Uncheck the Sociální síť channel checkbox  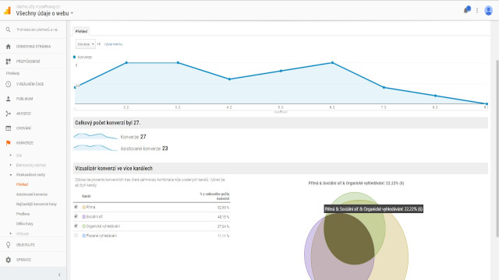tap(76, 216)
